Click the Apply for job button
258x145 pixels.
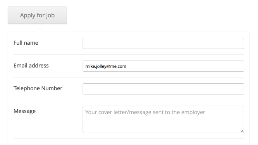[x=37, y=15]
